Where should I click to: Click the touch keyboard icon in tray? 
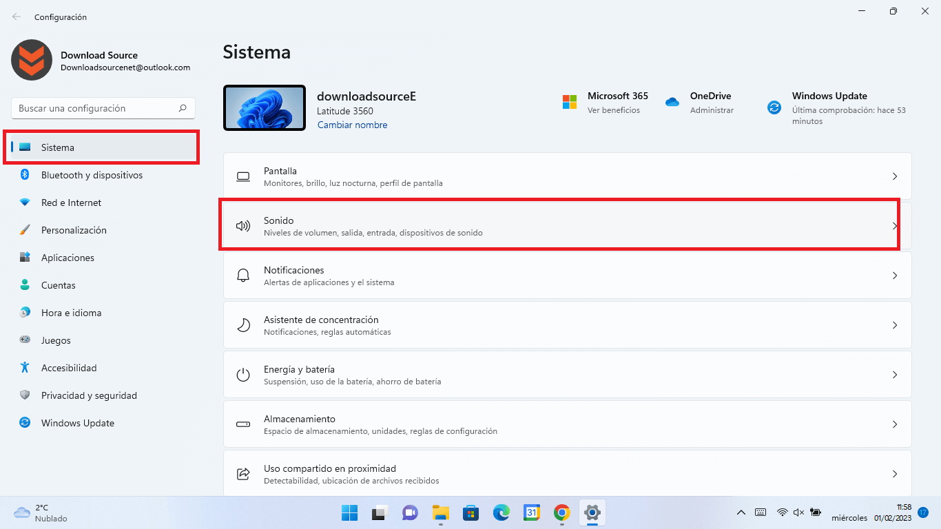pyautogui.click(x=761, y=512)
